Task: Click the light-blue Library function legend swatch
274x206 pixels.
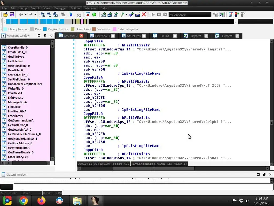Action: pyautogui.click(x=5, y=29)
